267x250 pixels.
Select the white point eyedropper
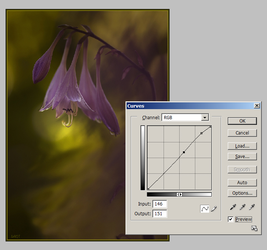tap(252, 207)
